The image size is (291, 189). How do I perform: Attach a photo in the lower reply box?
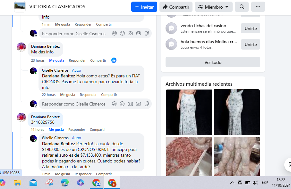(x=131, y=104)
